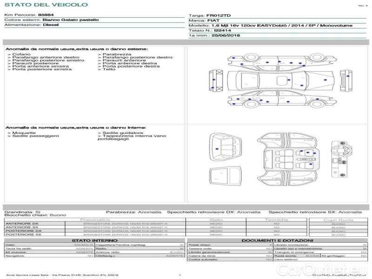Select the Copri Ruota column header

click(x=338, y=220)
